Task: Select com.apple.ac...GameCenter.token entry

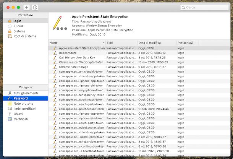Action: point(139,137)
